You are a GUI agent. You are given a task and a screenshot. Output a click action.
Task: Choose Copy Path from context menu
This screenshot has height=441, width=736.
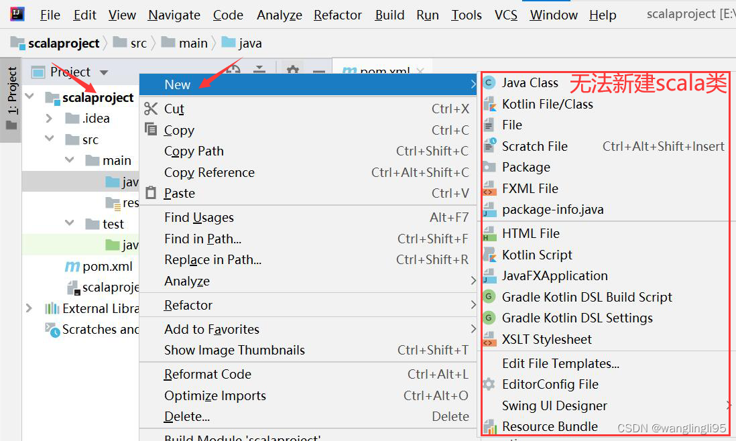pos(308,151)
